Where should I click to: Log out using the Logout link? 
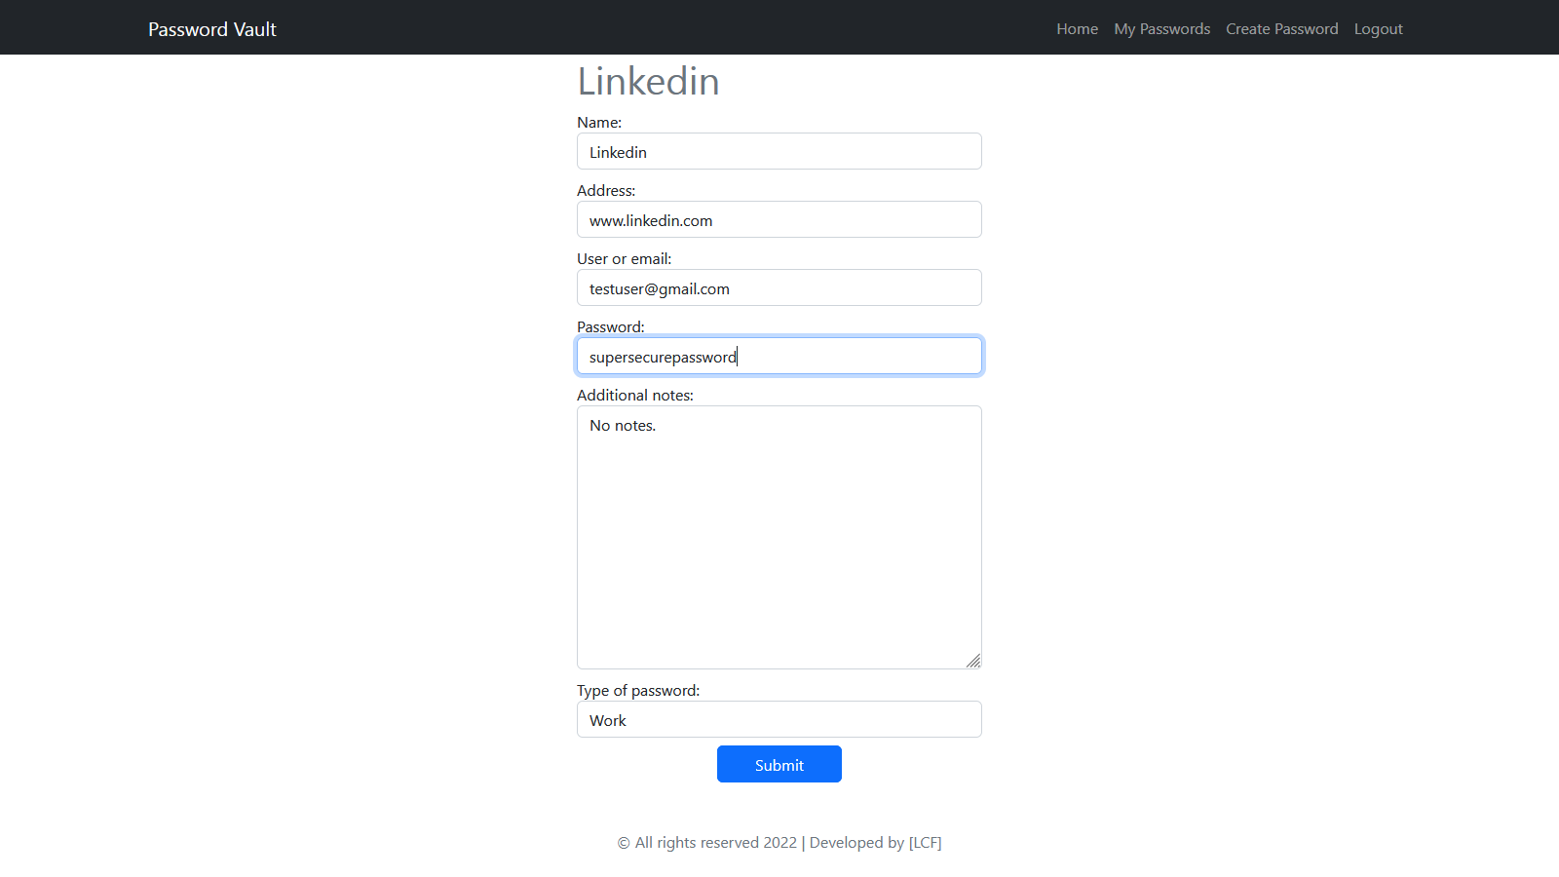1378,29
